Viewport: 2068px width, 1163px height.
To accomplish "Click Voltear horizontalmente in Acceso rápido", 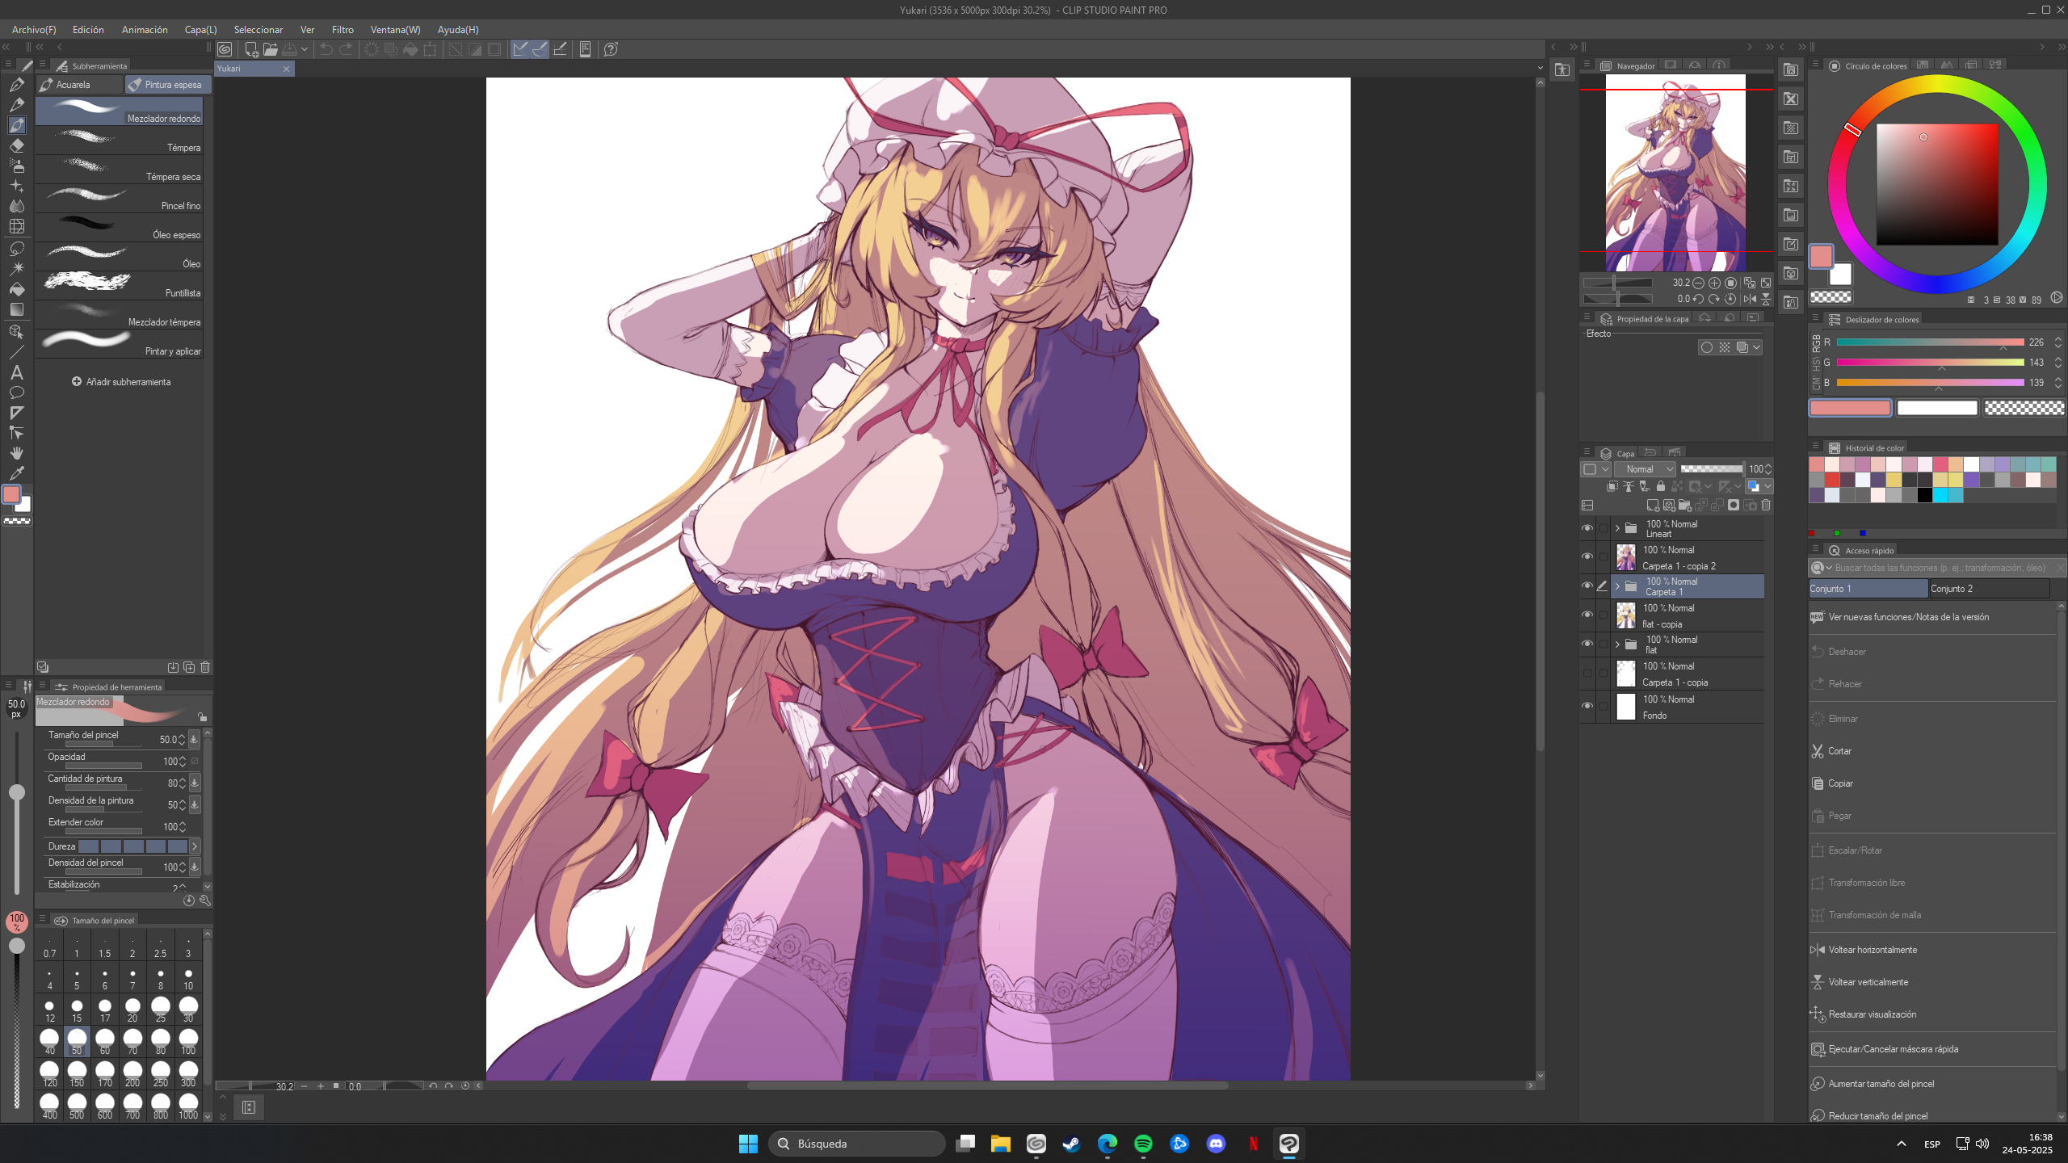I will [1932, 950].
